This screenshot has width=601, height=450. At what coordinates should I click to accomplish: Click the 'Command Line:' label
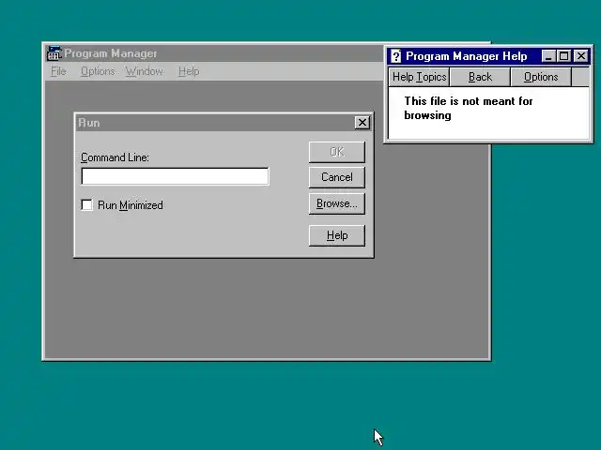pyautogui.click(x=115, y=157)
